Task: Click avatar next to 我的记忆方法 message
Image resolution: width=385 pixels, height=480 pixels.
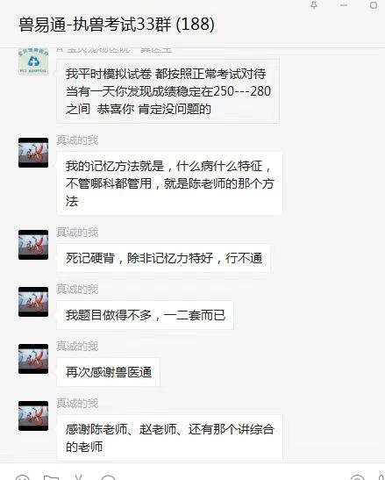Action: [x=33, y=153]
